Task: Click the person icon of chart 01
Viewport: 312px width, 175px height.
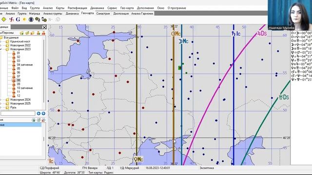Action: pyautogui.click(x=14, y=53)
